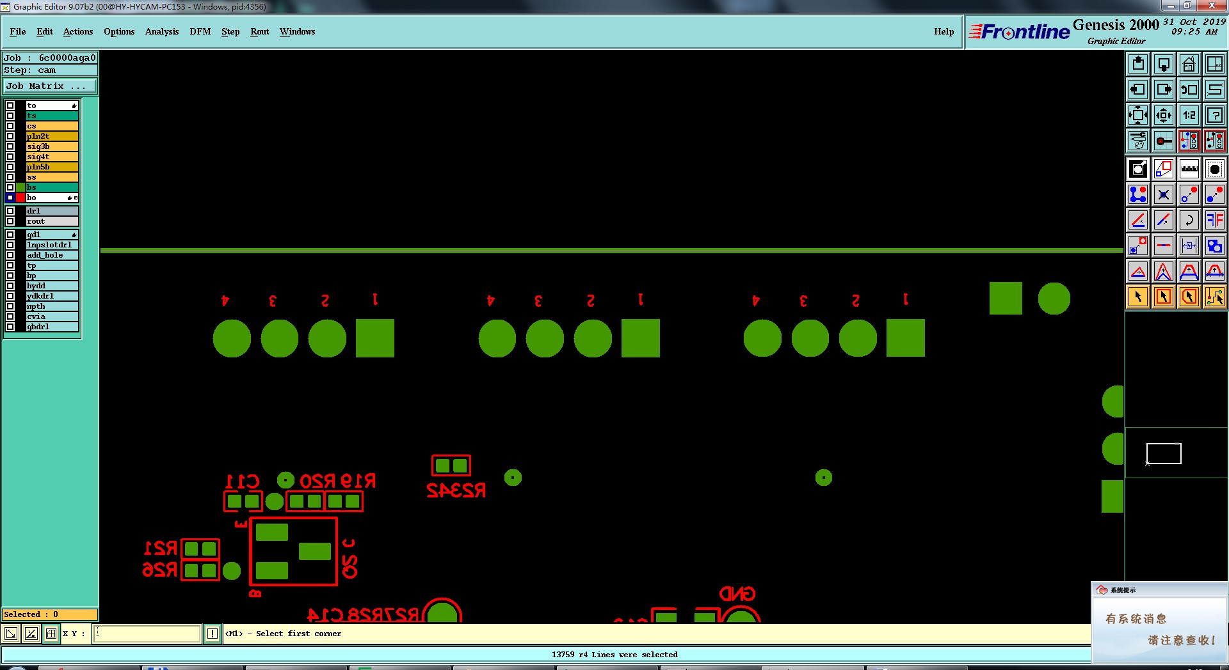This screenshot has height=670, width=1229.
Task: Toggle the 'to' layer checkbox
Action: [10, 105]
